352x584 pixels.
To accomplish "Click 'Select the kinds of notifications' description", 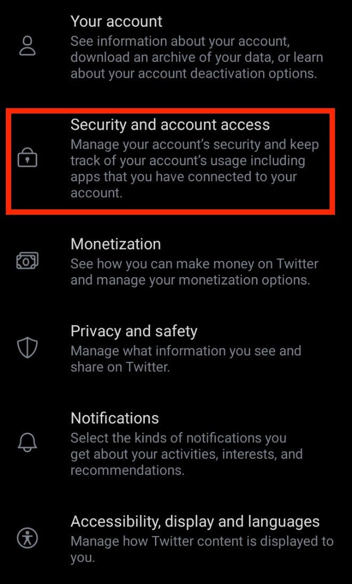I will [x=186, y=454].
